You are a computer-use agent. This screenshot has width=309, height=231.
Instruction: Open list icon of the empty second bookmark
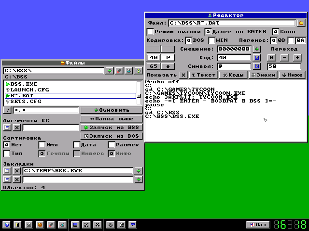(x=7, y=180)
